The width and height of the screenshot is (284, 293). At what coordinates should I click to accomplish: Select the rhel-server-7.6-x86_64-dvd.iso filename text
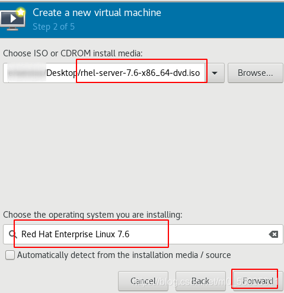pos(139,73)
